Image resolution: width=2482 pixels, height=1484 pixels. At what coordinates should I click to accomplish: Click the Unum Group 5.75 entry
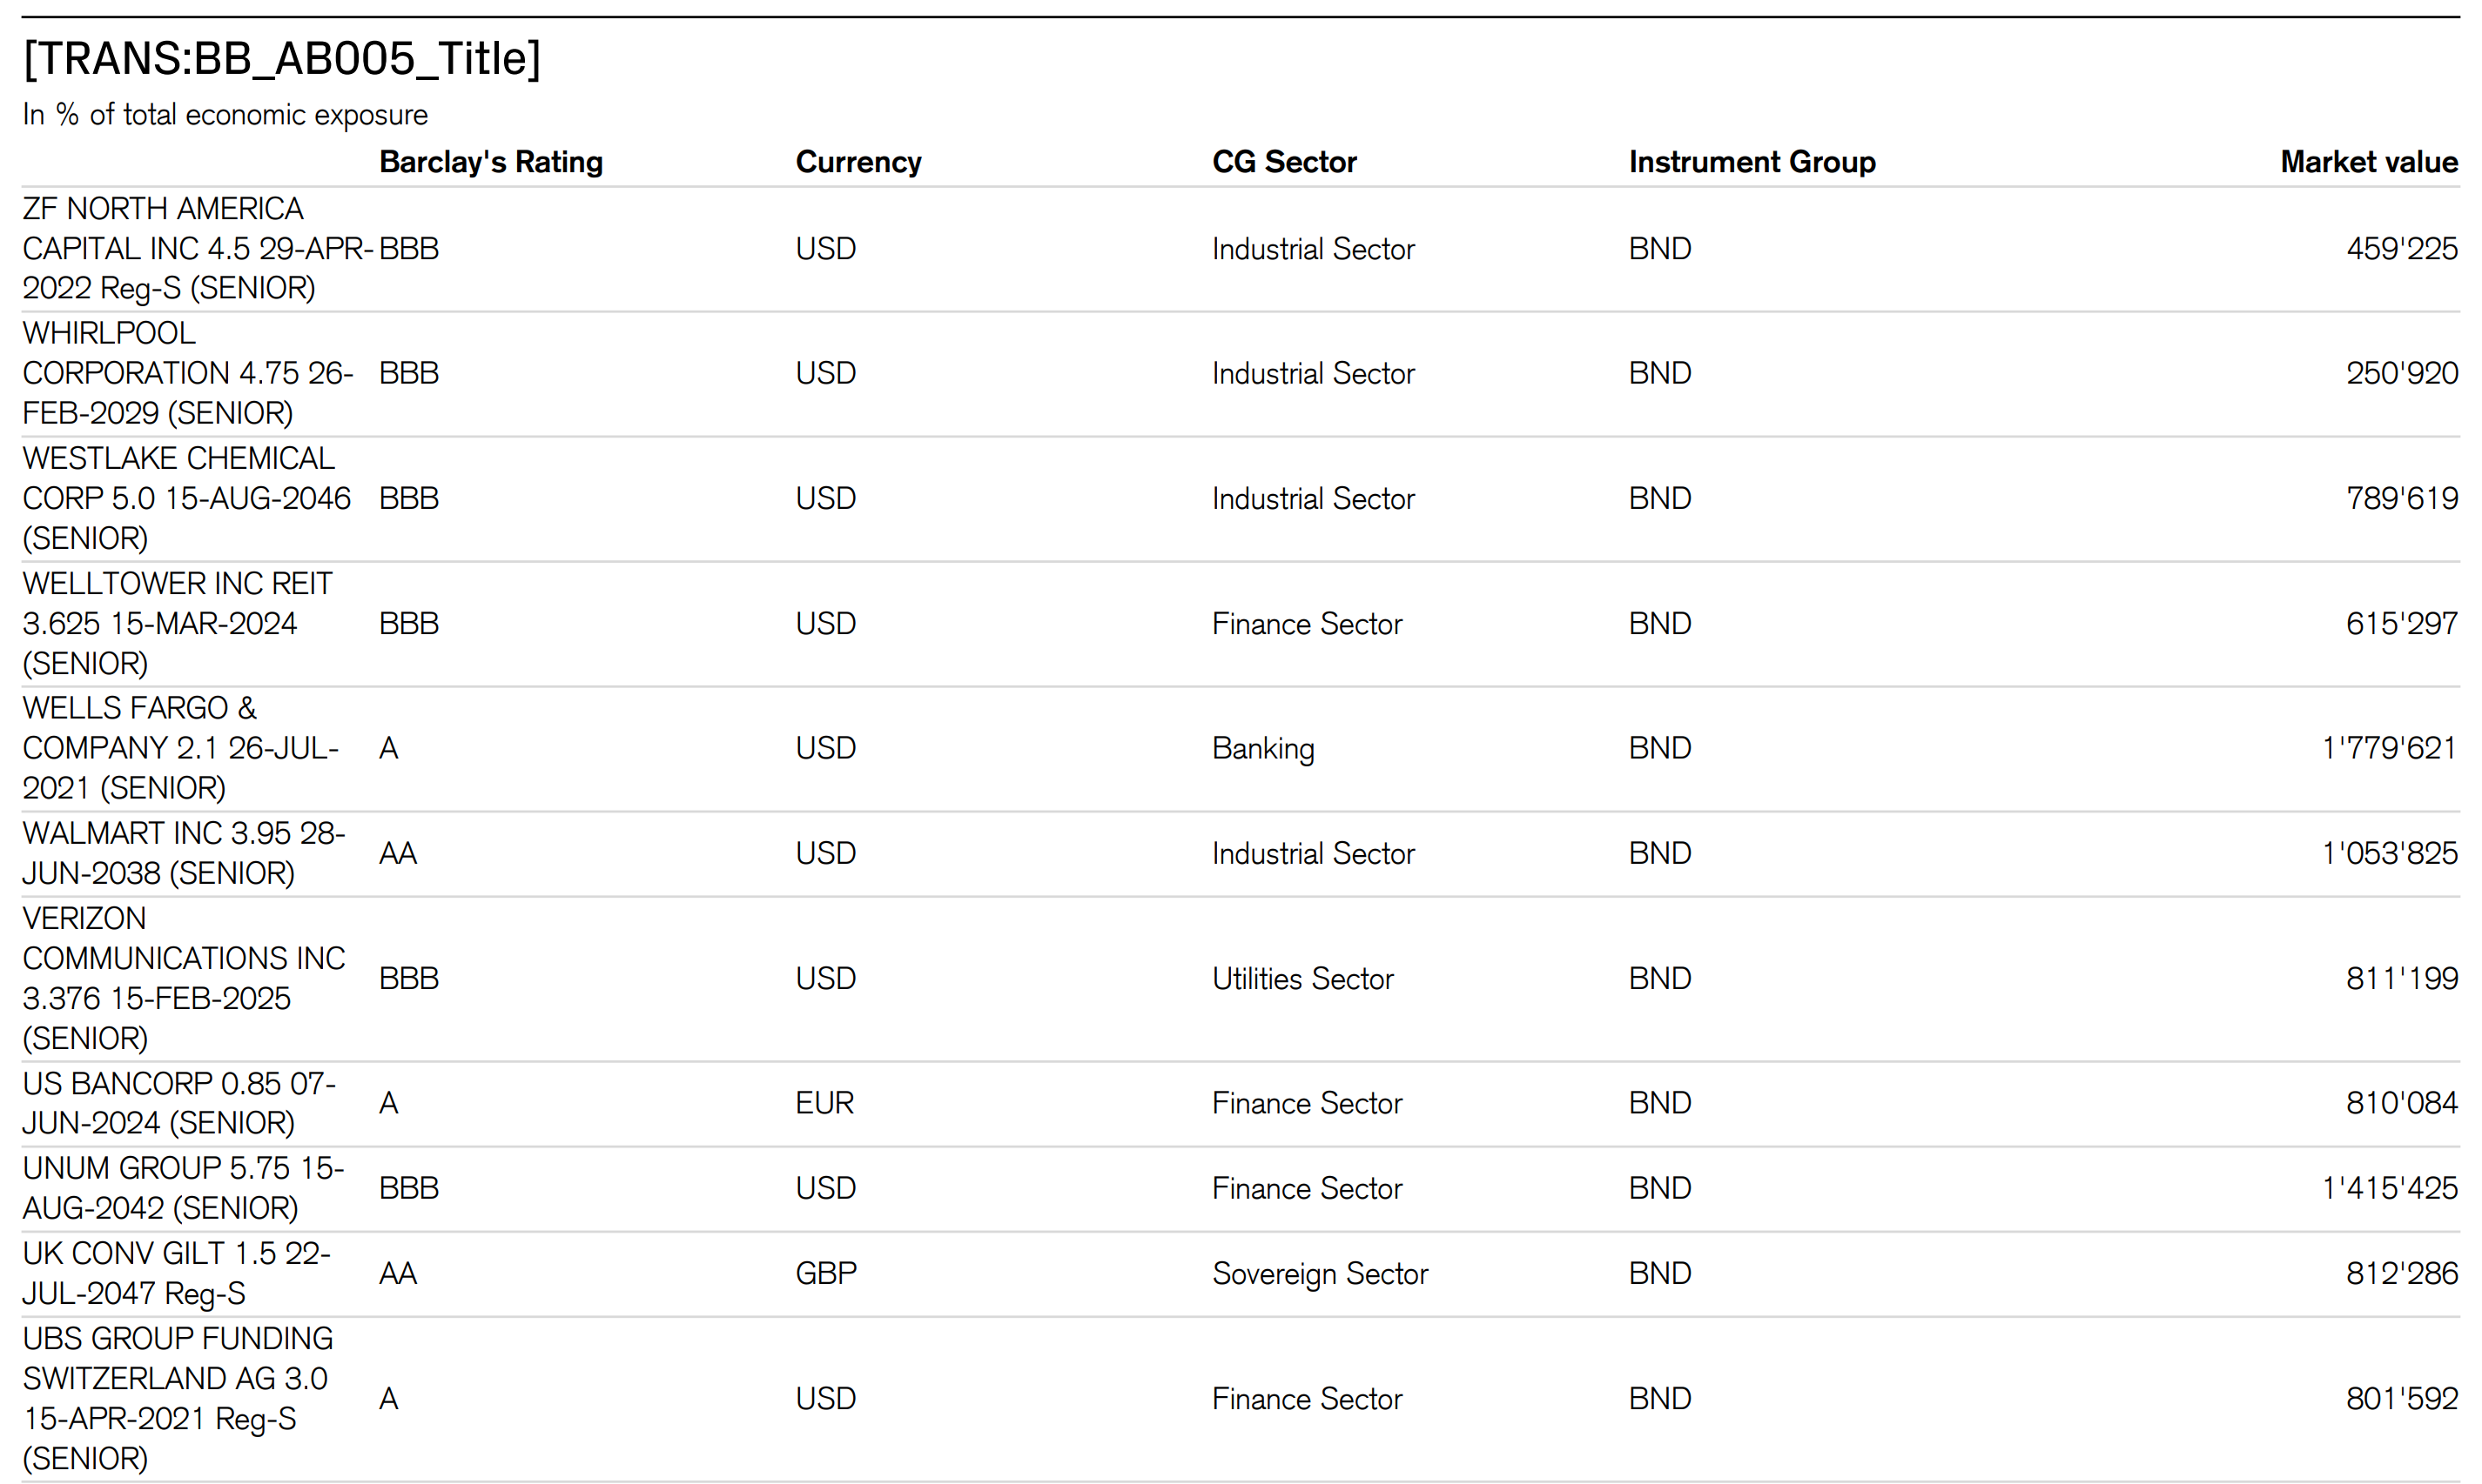pyautogui.click(x=183, y=1188)
